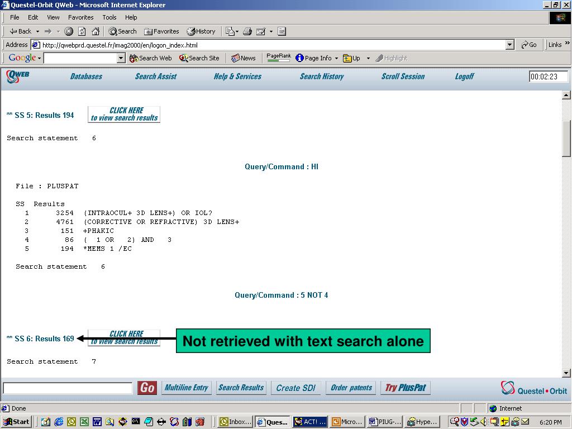Open the Tools menu
Screen dimensions: 572x429
[109, 17]
